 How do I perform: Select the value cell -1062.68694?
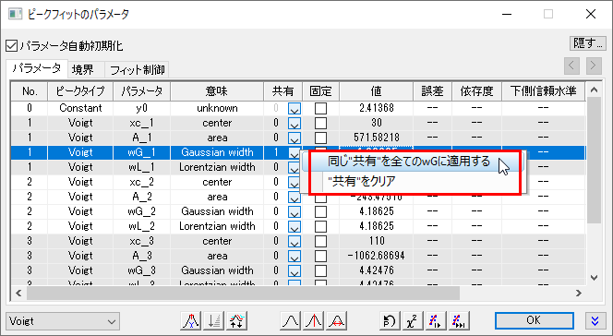click(376, 257)
